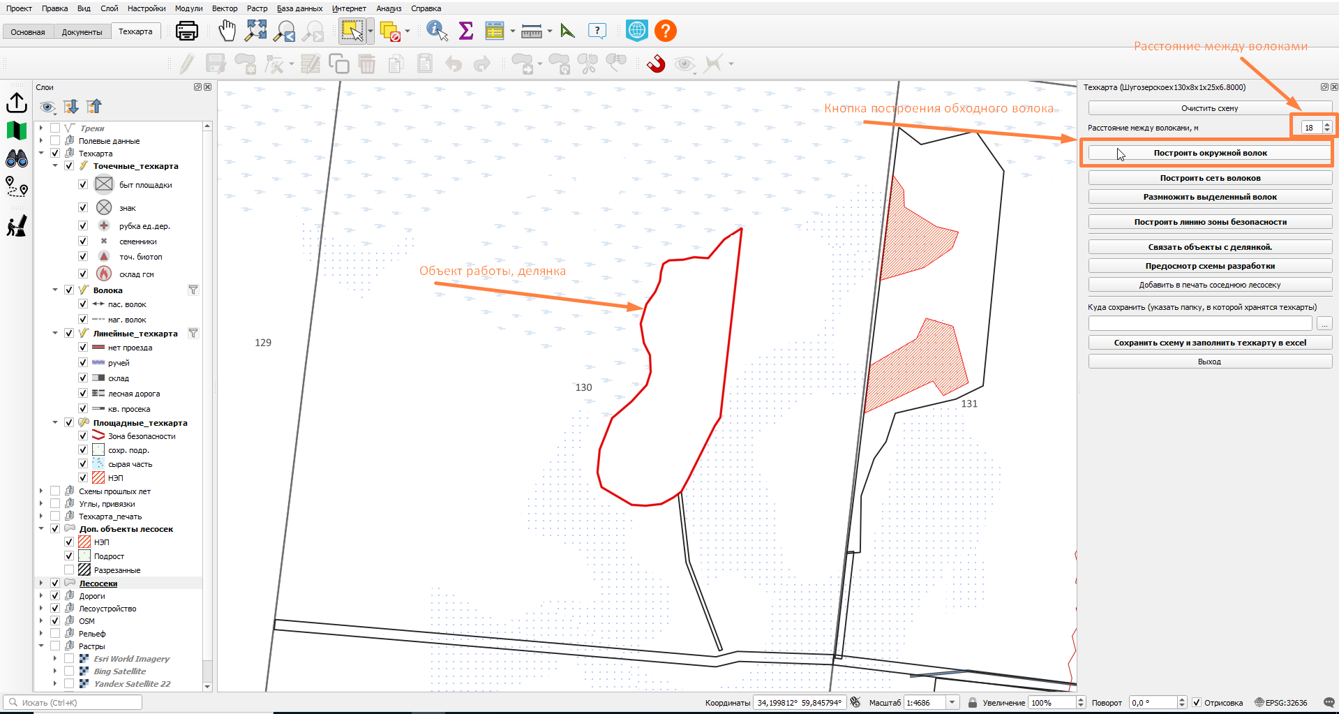Expand the Дороги layer group
This screenshot has height=714, width=1339.
[x=41, y=595]
